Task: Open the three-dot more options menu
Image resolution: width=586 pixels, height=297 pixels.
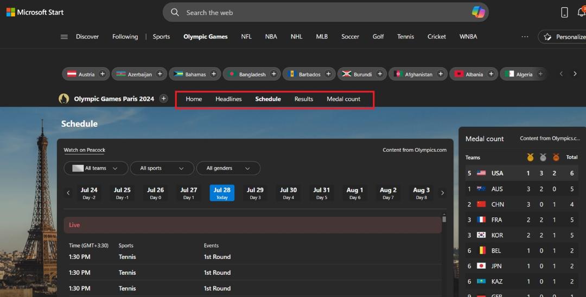Action: pyautogui.click(x=525, y=36)
